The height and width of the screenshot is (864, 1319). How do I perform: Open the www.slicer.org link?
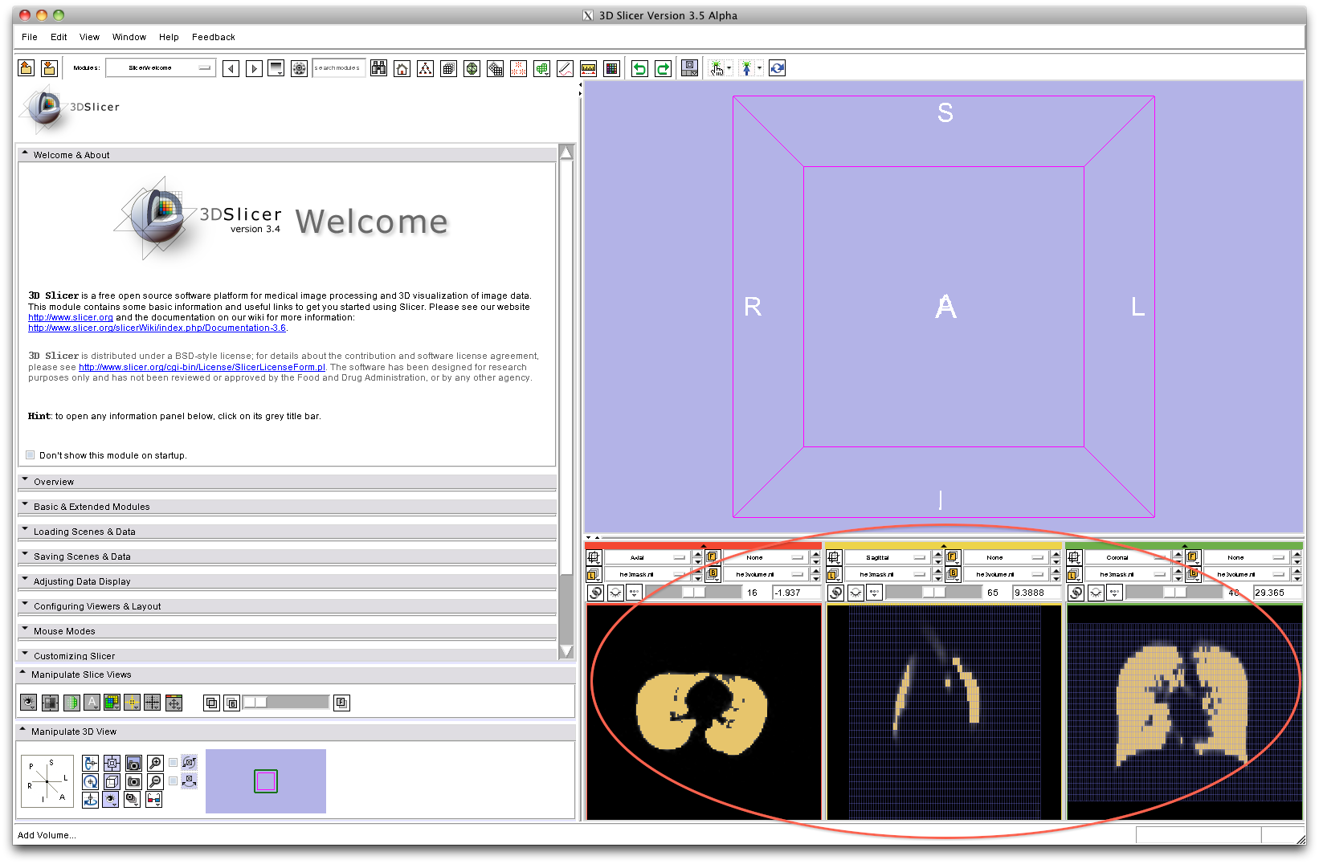tap(71, 318)
